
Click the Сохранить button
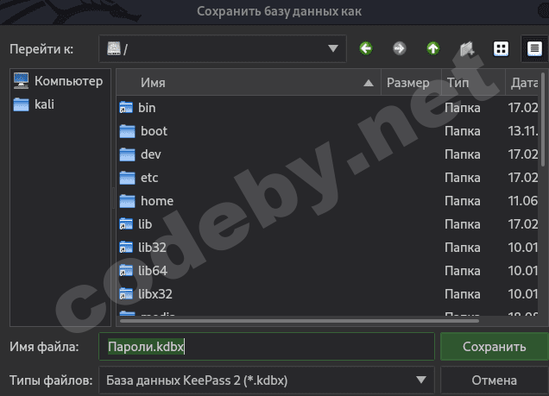point(494,346)
